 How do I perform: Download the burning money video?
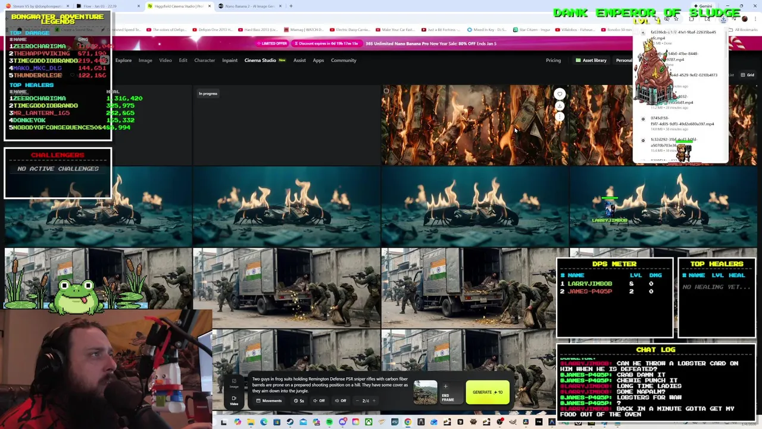tap(560, 105)
